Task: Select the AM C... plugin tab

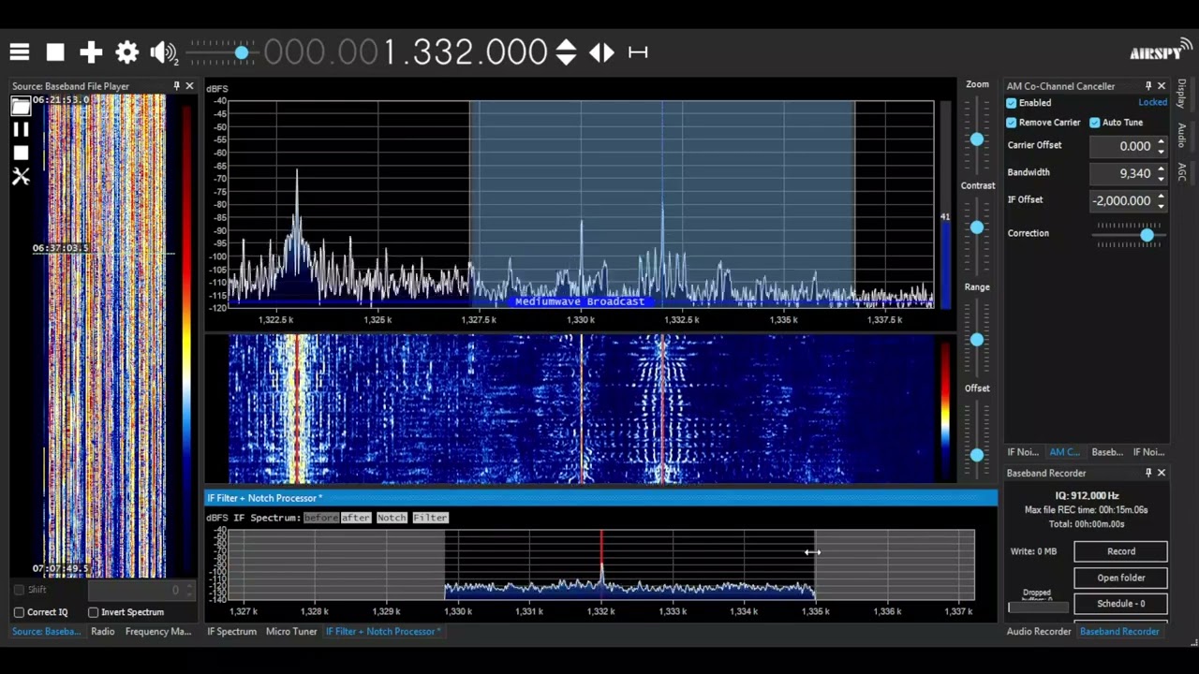Action: [1064, 452]
